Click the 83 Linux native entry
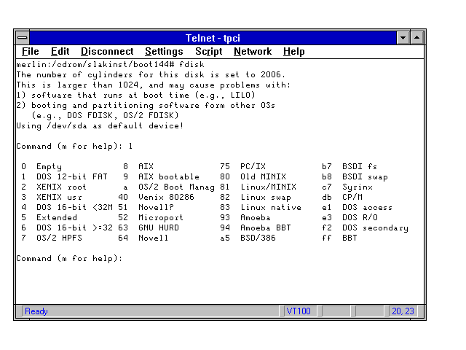This screenshot has width=466, height=350. point(260,208)
